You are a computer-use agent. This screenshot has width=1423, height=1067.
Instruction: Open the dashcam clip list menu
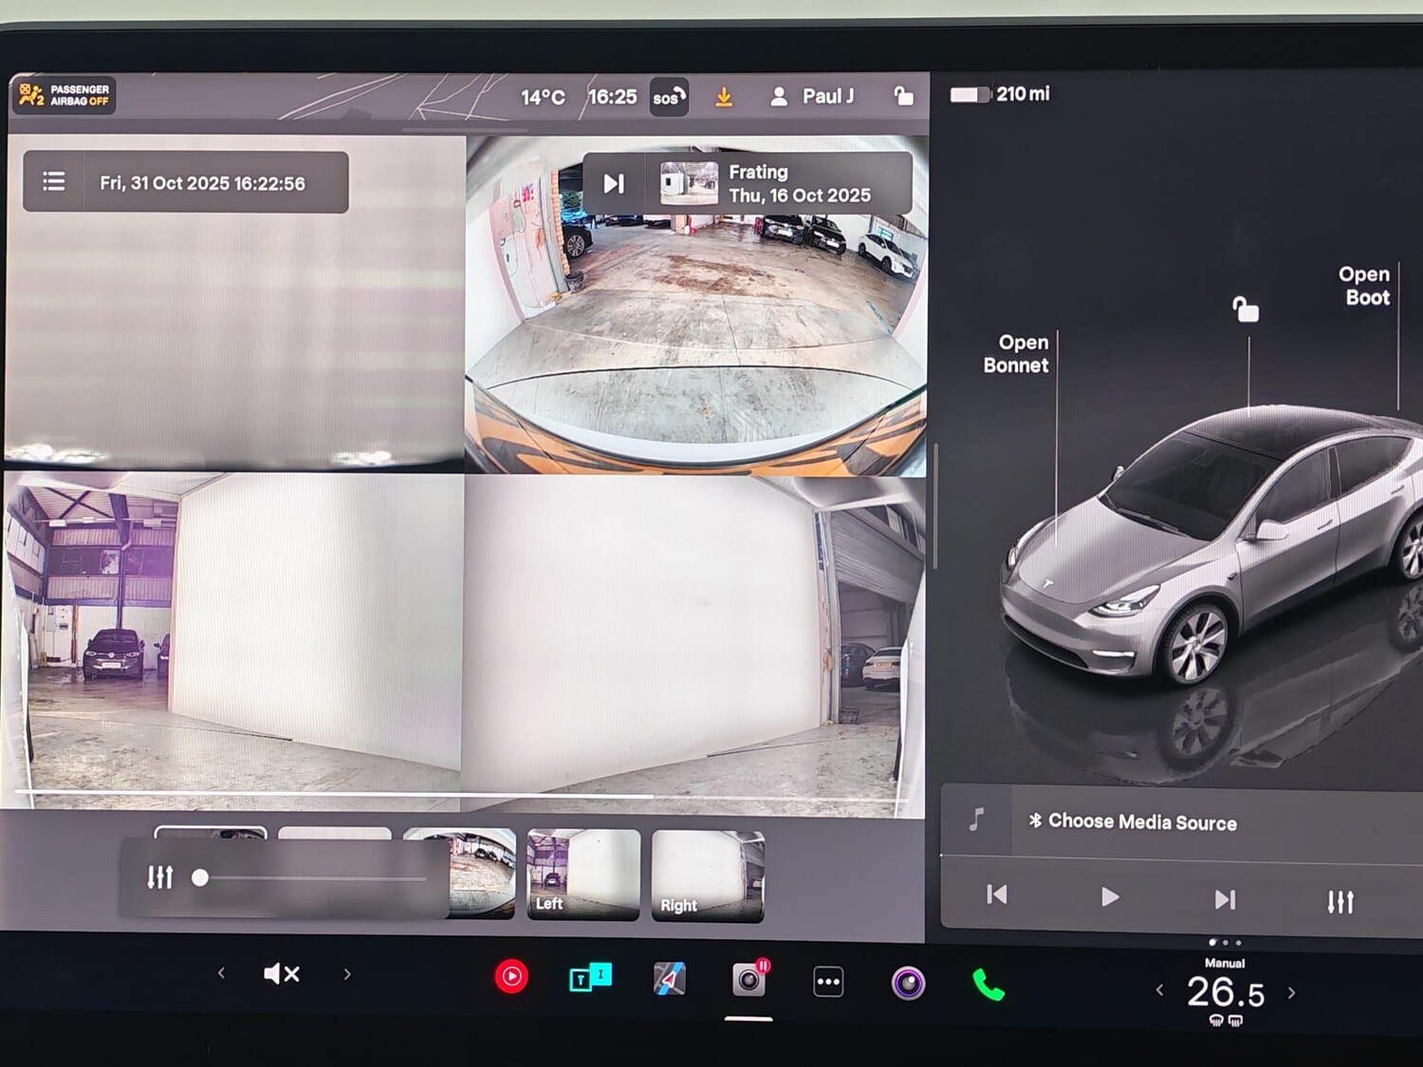(x=54, y=181)
